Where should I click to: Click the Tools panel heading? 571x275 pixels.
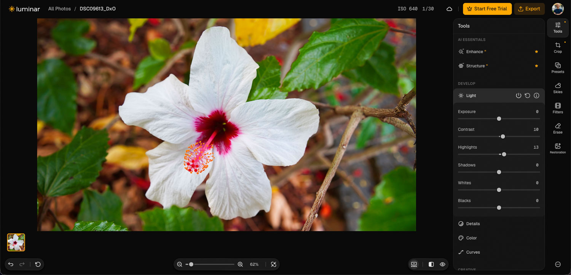tap(464, 26)
